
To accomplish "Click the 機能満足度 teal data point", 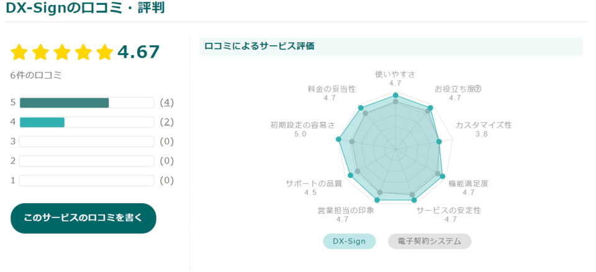I will 443,176.
